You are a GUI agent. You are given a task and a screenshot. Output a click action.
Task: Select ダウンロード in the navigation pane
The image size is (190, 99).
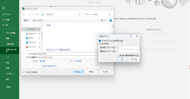click(31, 29)
